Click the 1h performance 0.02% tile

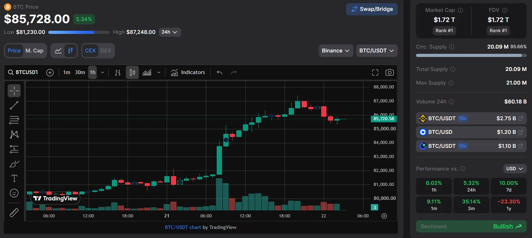pyautogui.click(x=434, y=186)
